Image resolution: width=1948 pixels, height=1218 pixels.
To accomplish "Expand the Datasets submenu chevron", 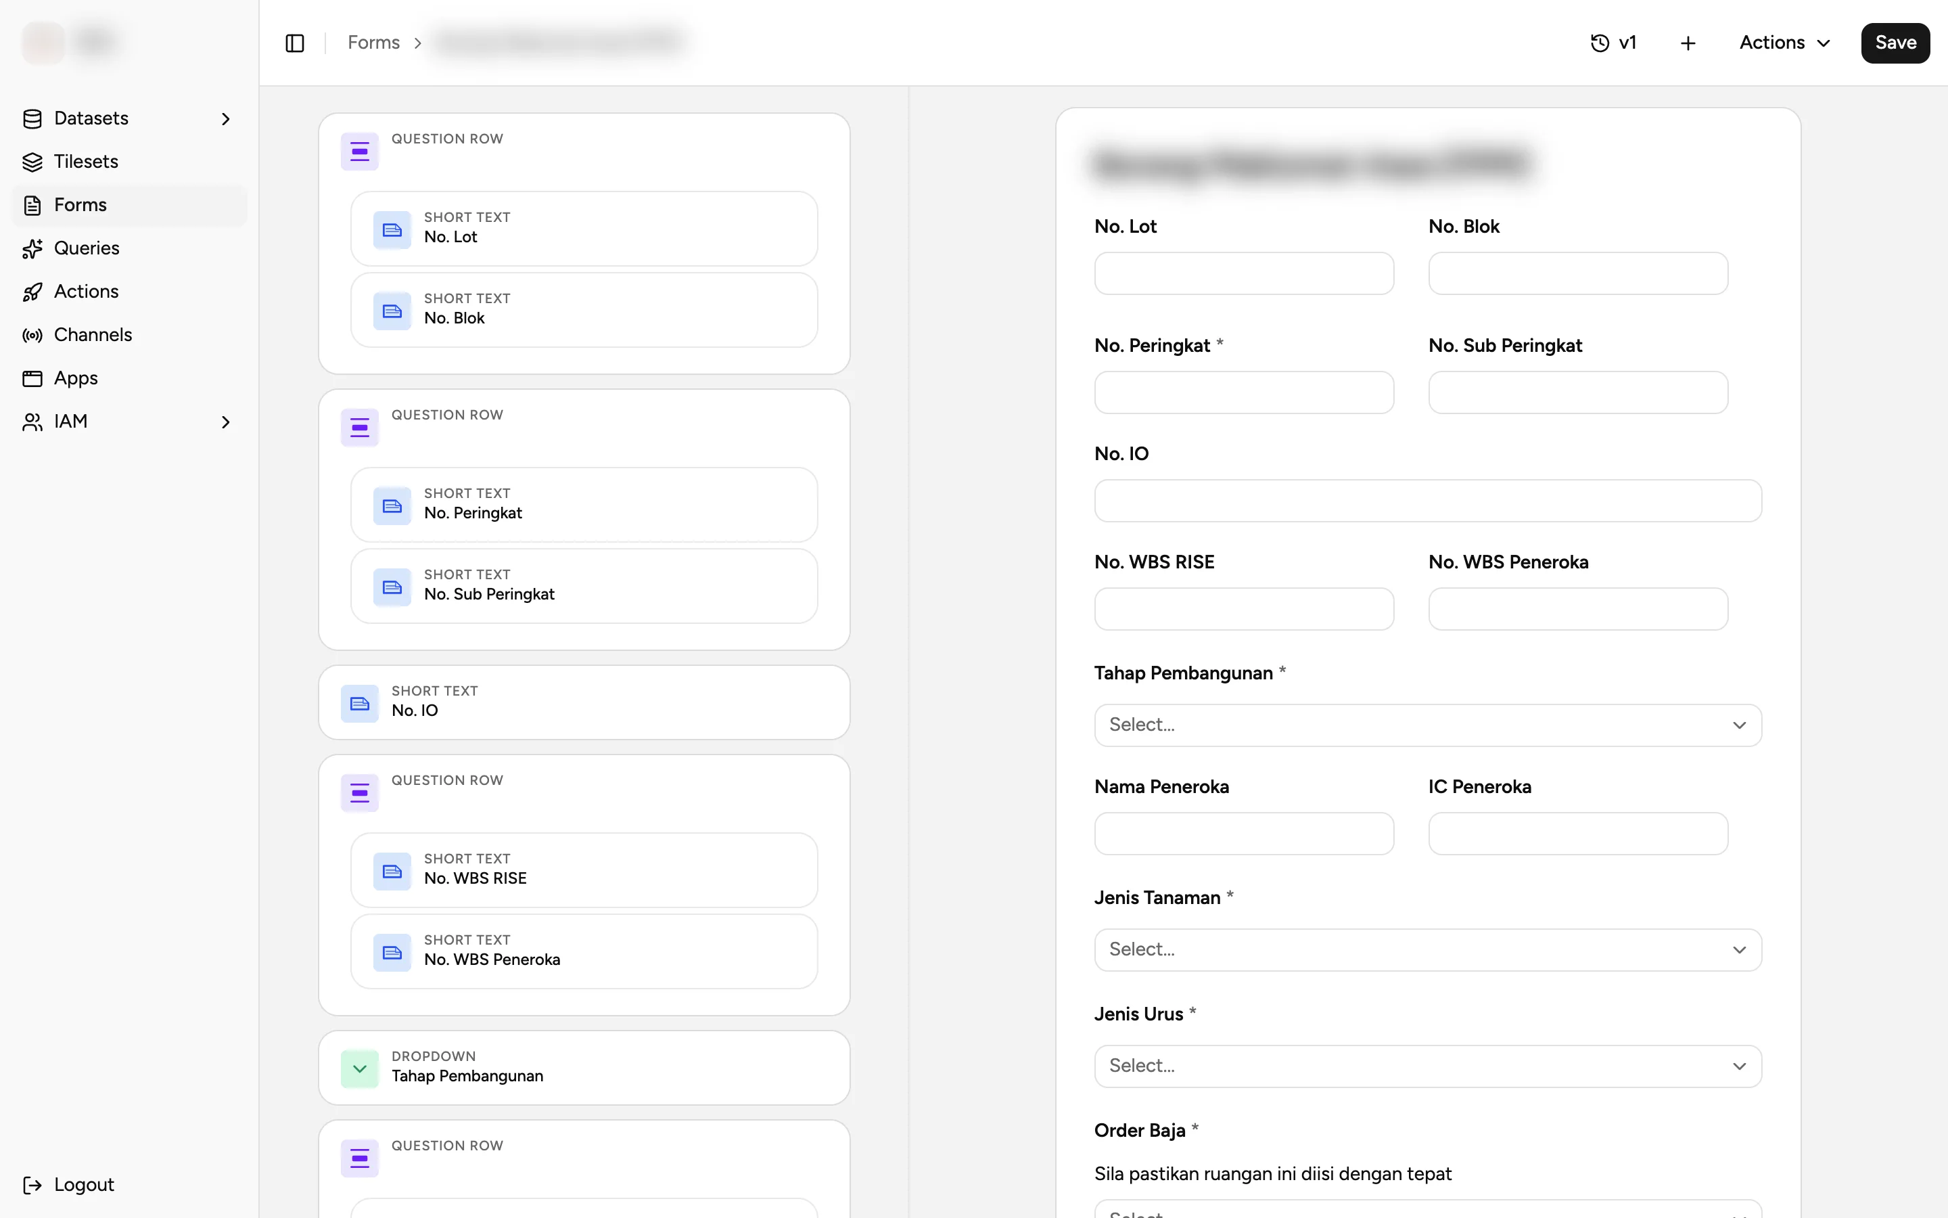I will point(225,119).
